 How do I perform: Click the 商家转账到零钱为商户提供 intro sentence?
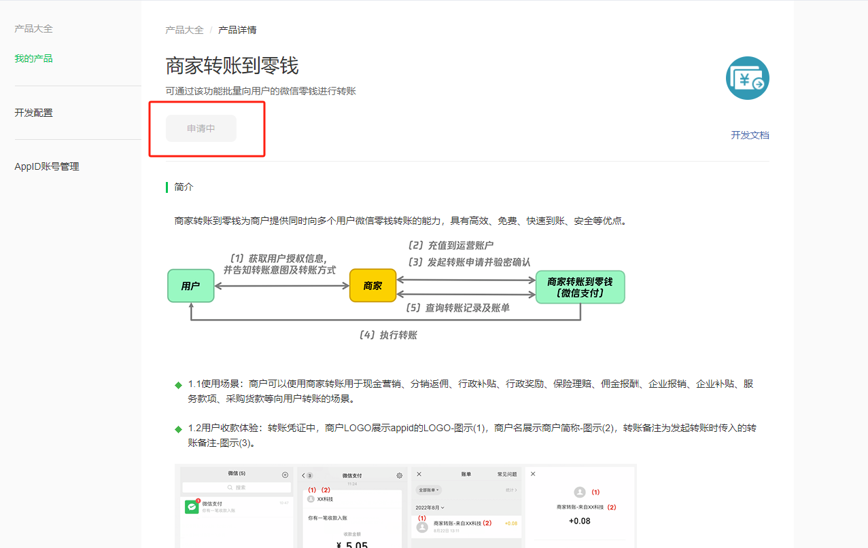(x=400, y=221)
